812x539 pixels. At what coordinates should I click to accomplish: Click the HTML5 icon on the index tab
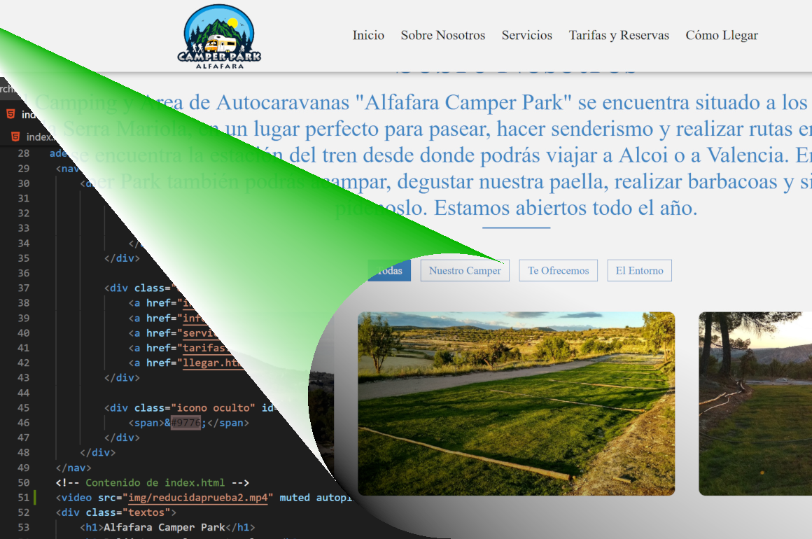click(x=10, y=114)
